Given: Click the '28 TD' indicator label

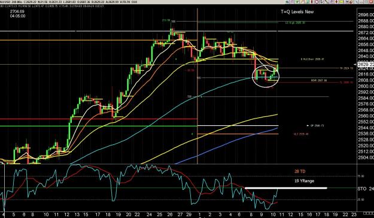Looking at the screenshot, I should tap(300, 171).
